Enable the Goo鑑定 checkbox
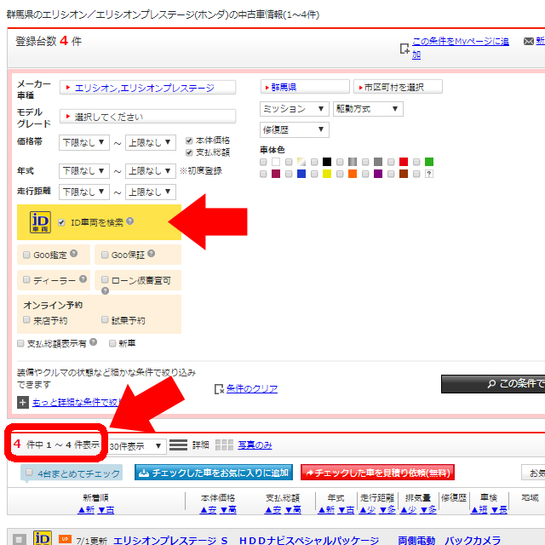Viewport: 545px width, 545px height. 25,255
